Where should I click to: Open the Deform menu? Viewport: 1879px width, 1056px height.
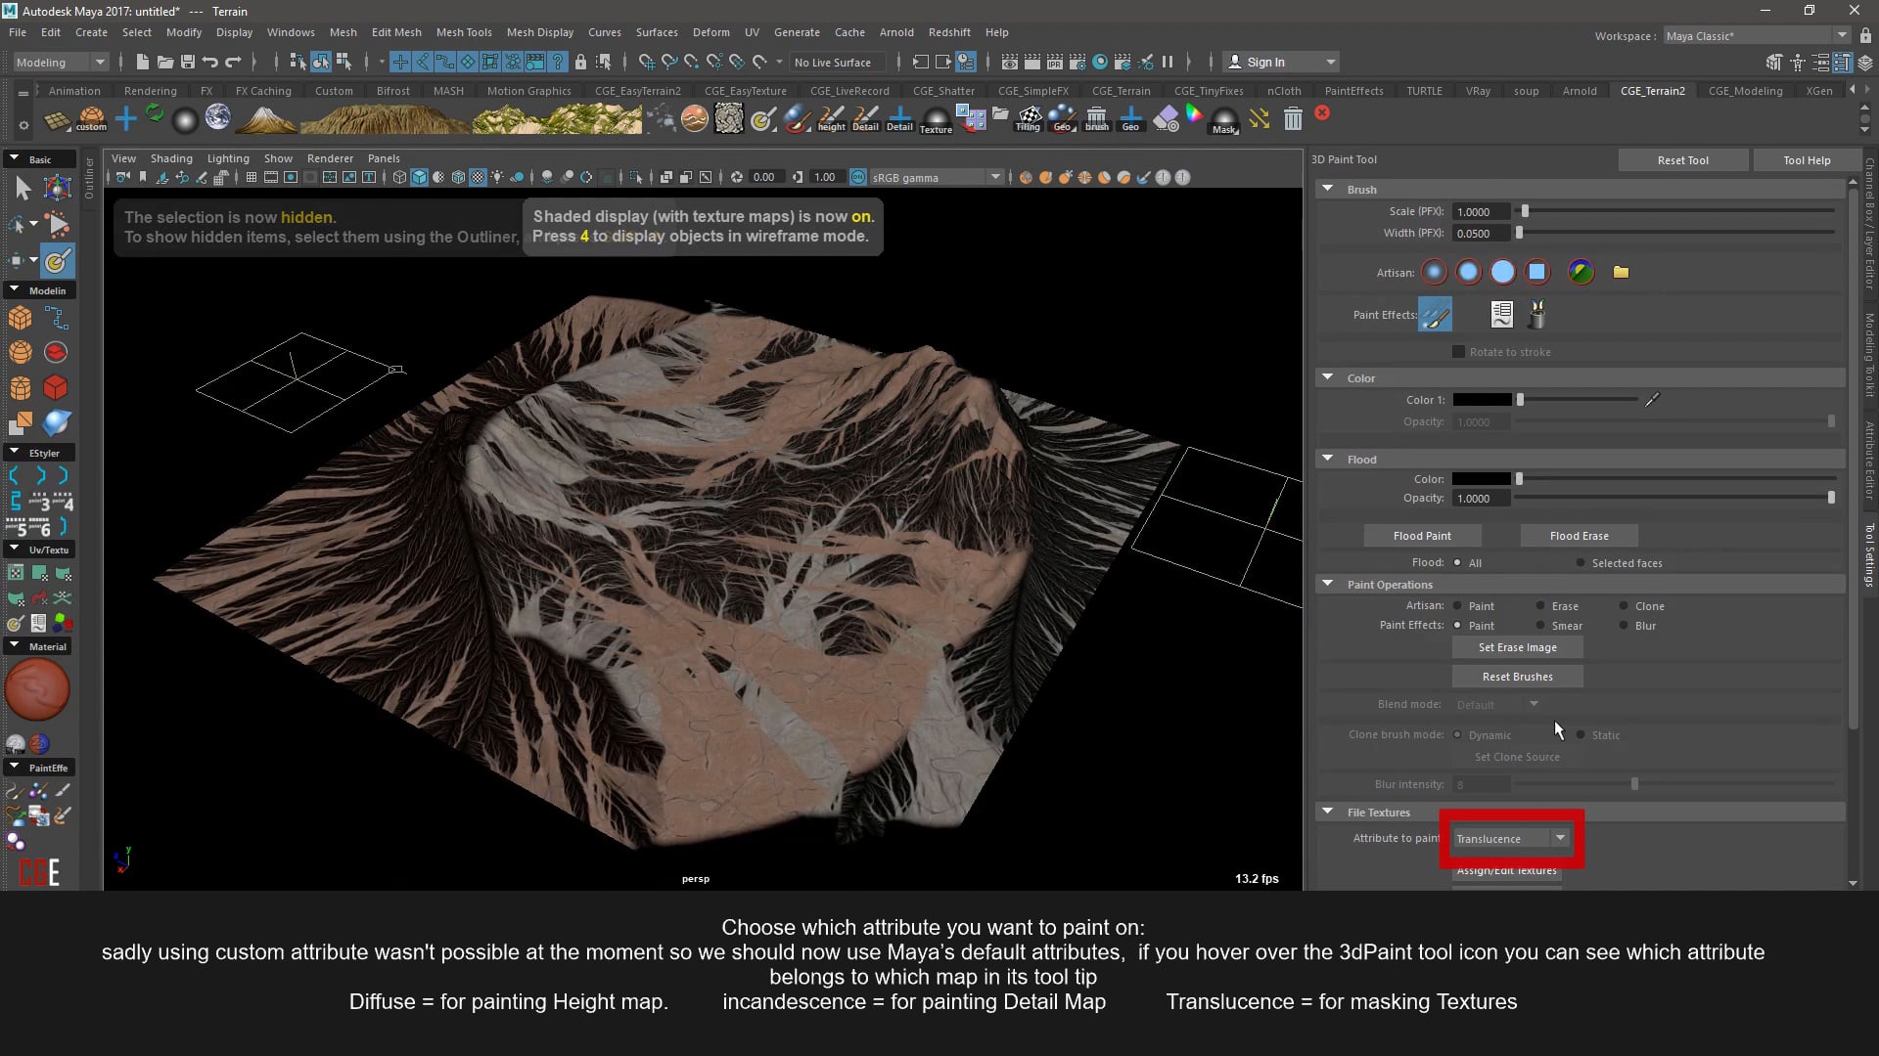pyautogui.click(x=711, y=32)
